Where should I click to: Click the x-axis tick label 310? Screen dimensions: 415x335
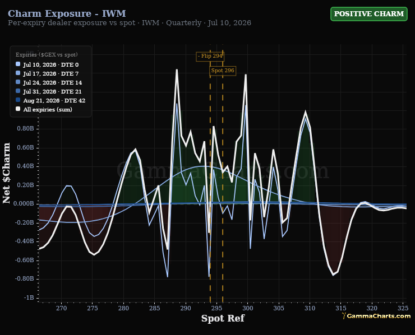[x=310, y=308]
